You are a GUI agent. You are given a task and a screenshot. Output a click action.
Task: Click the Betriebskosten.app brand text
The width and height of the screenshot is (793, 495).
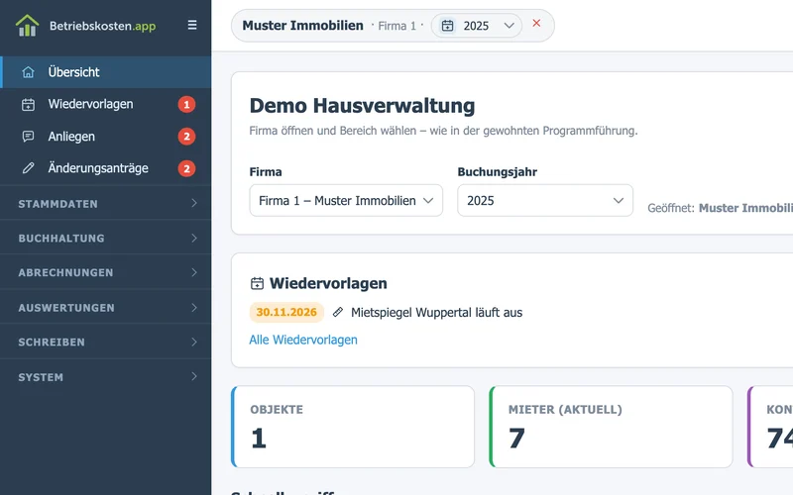click(103, 26)
